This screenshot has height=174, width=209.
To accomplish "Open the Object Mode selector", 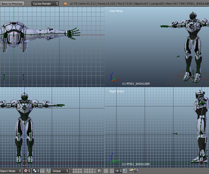I will click(10, 171).
